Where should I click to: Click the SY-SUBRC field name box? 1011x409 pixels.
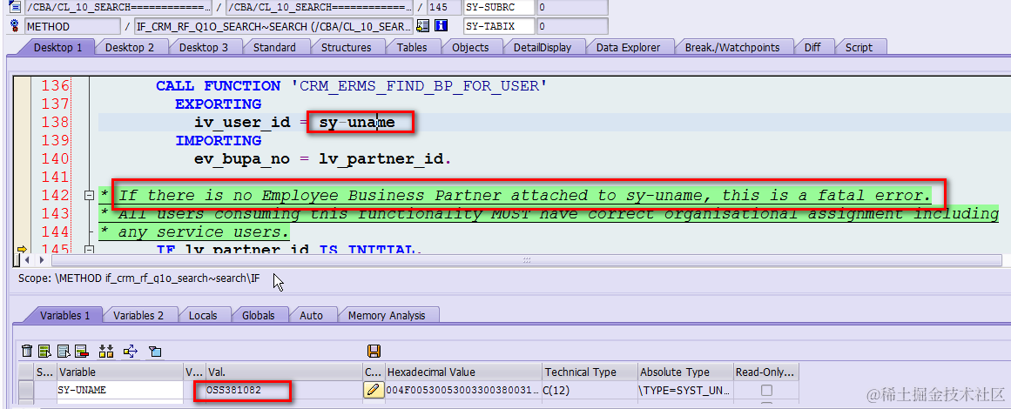click(499, 8)
